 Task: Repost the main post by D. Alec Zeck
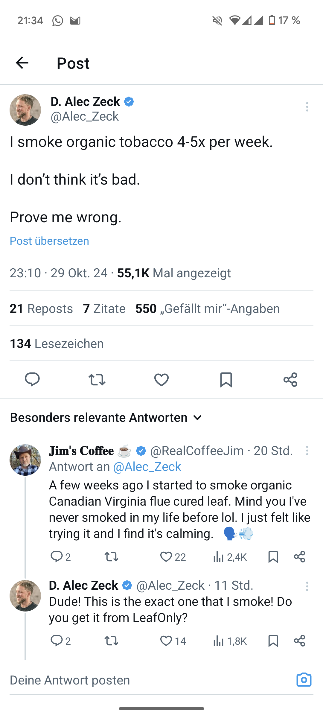click(x=97, y=379)
